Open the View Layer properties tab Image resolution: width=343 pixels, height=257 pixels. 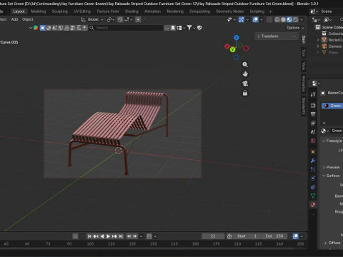pos(313,123)
